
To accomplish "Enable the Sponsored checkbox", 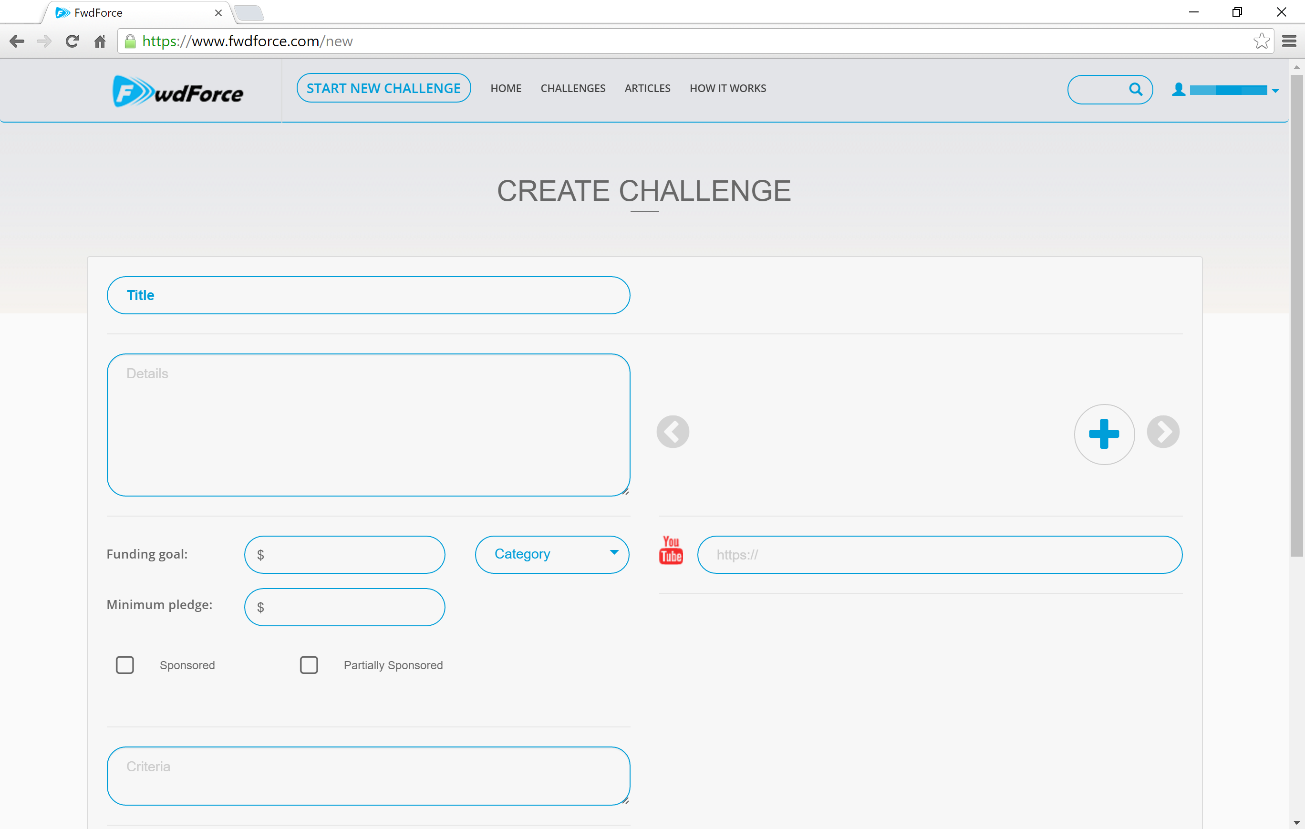I will pyautogui.click(x=125, y=665).
